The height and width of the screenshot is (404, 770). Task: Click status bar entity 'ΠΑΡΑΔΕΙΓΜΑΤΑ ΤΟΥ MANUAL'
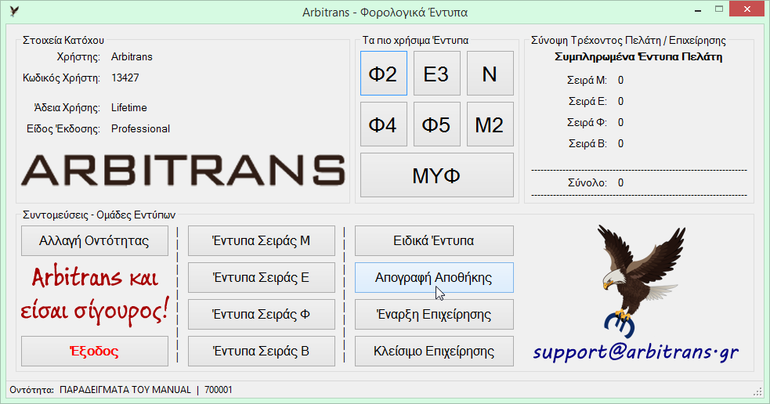coord(125,390)
